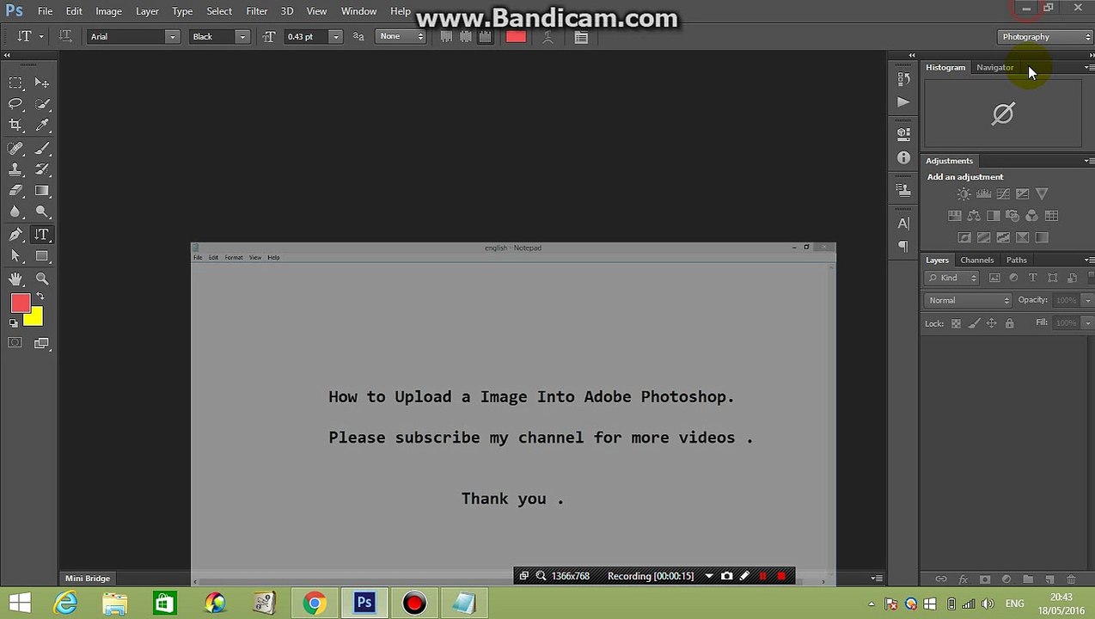Screen dimensions: 1095x619
Task: Switch to the Channels tab
Action: (x=976, y=260)
